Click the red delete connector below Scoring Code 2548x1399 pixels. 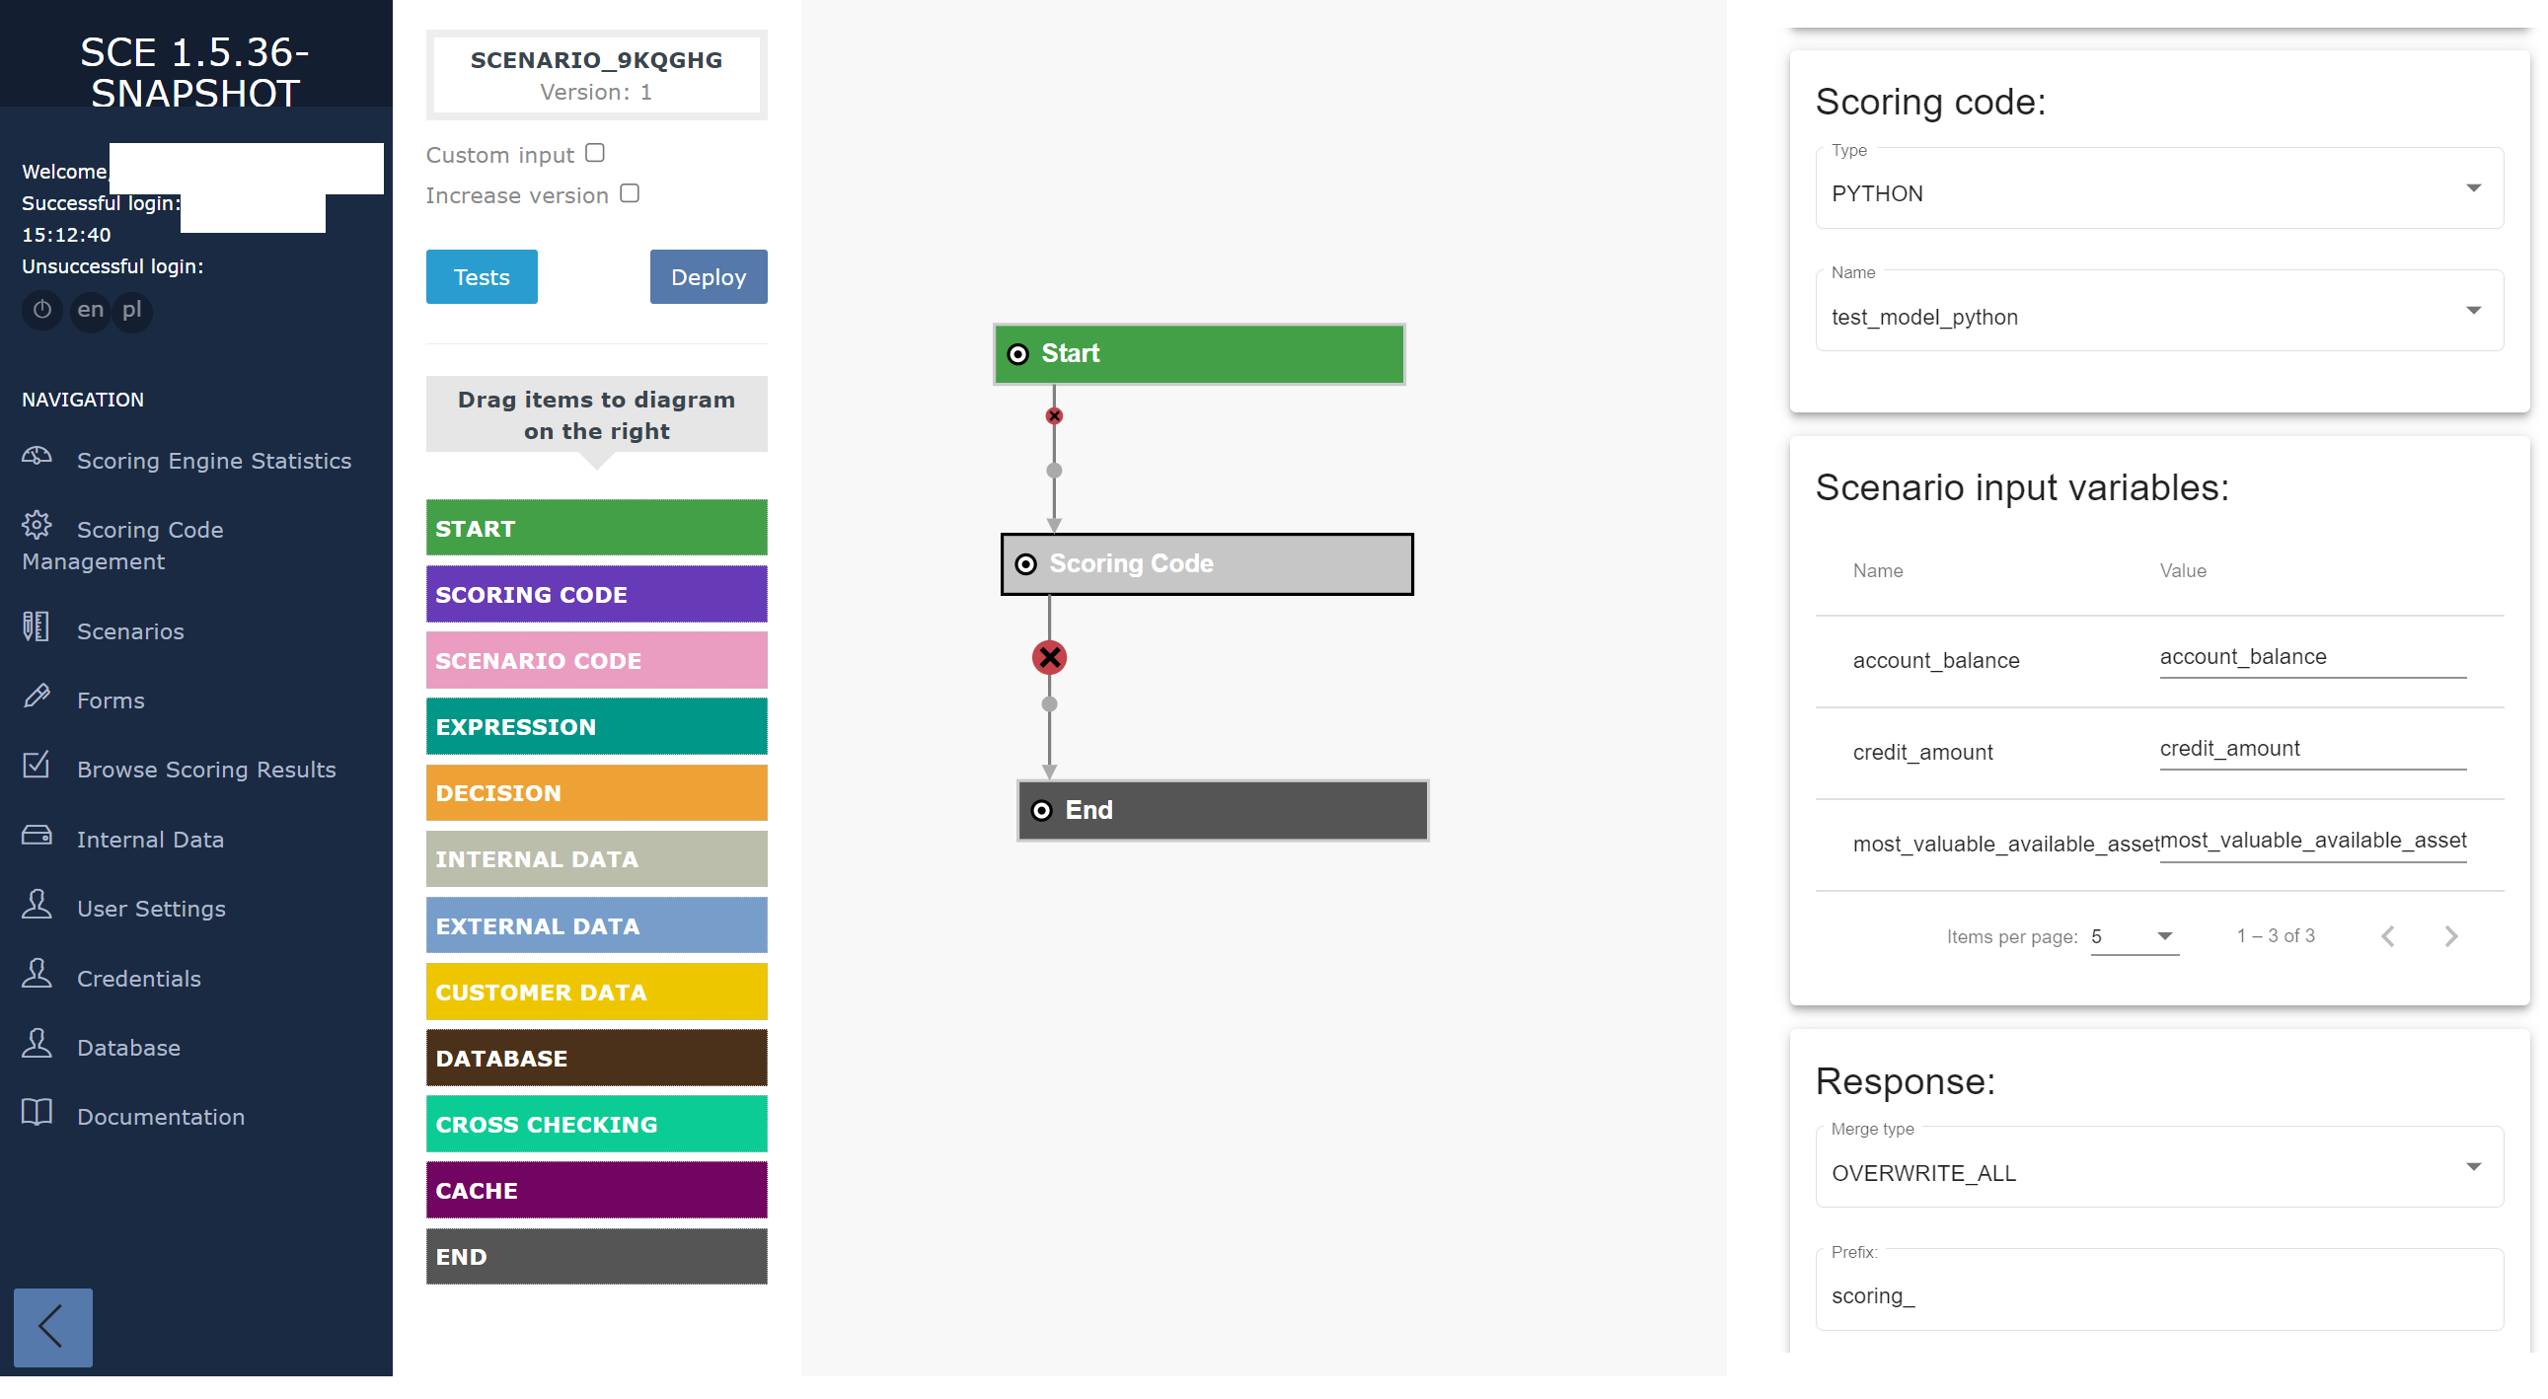click(x=1049, y=657)
